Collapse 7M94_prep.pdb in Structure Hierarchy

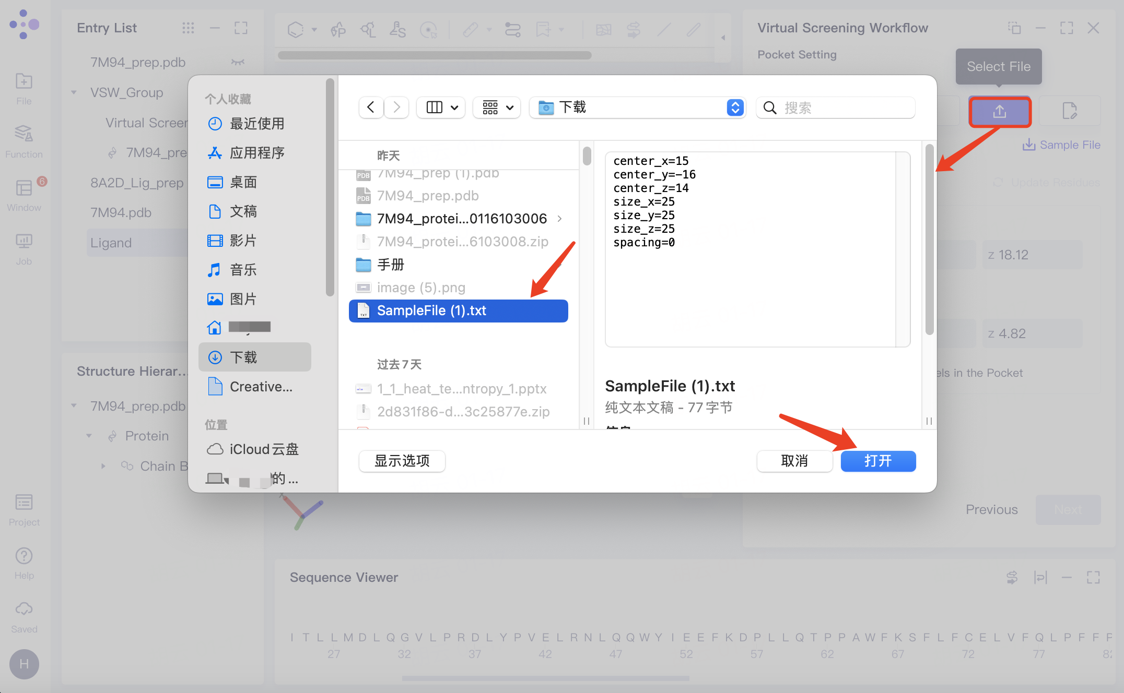tap(74, 406)
